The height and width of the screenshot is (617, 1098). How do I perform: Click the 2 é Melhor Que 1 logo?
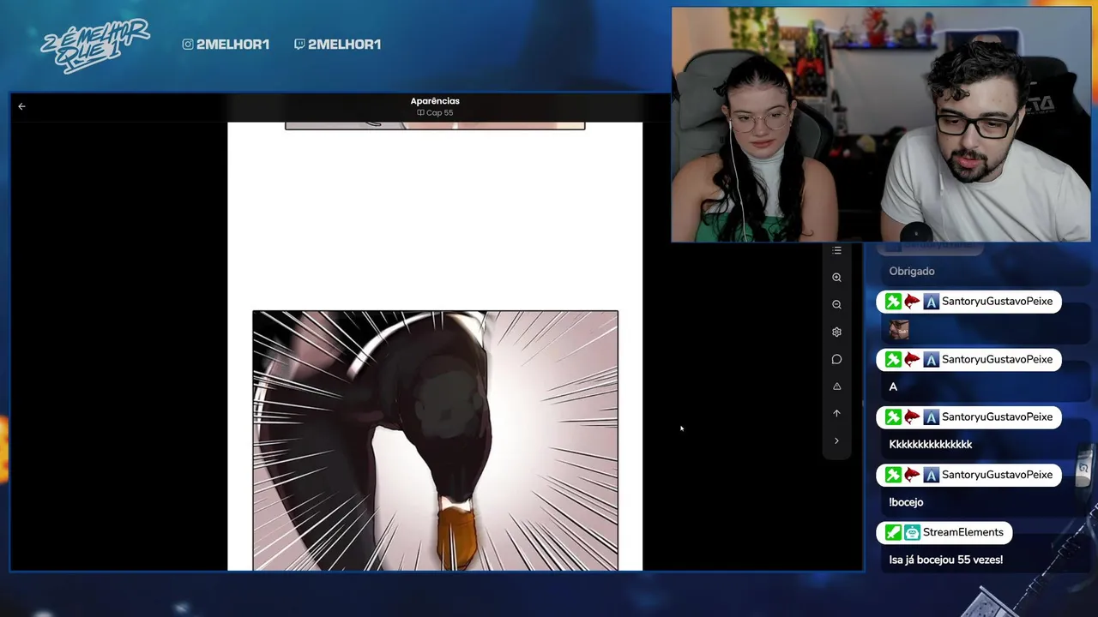[x=94, y=45]
